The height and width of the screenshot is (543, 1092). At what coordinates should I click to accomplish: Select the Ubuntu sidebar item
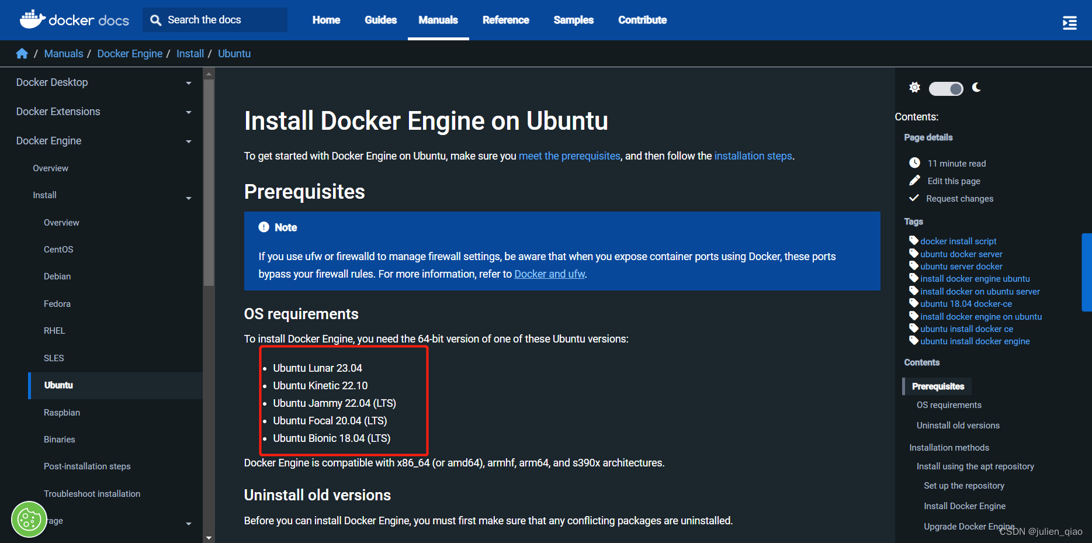(x=116, y=386)
